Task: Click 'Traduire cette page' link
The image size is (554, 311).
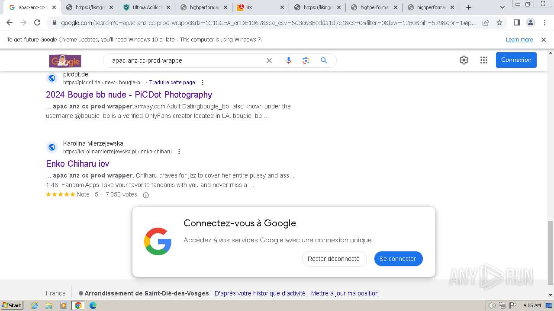Action: point(172,83)
